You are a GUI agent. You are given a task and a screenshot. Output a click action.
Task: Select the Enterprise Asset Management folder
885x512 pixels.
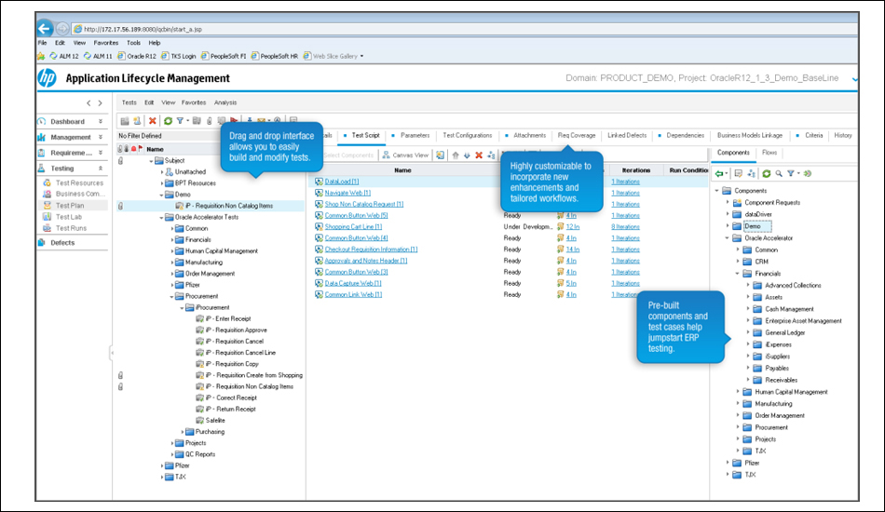pos(803,321)
